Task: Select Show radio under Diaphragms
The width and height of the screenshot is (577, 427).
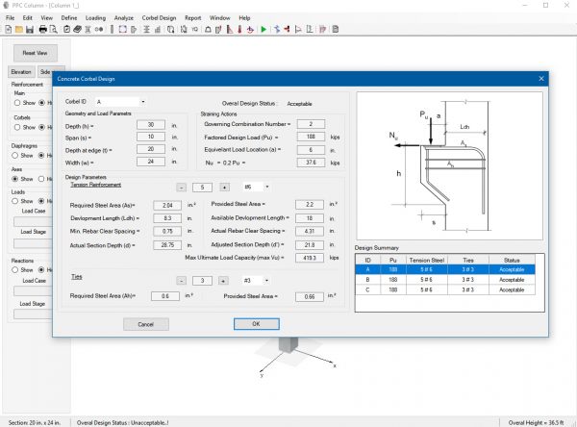Action: pyautogui.click(x=14, y=155)
